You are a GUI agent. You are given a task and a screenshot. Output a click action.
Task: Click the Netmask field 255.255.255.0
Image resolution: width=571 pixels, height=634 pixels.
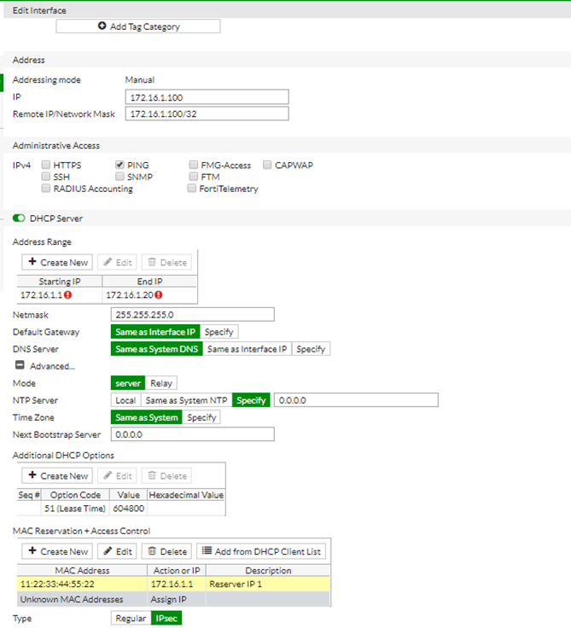(193, 314)
